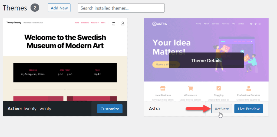Click the Twenty Twenty theme screenshot
The image size is (277, 137).
coord(65,60)
